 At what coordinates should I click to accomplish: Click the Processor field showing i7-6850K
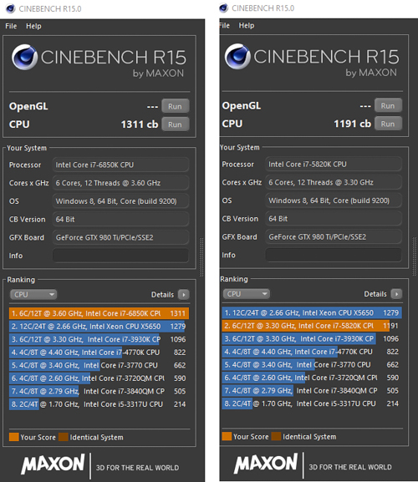(x=120, y=165)
